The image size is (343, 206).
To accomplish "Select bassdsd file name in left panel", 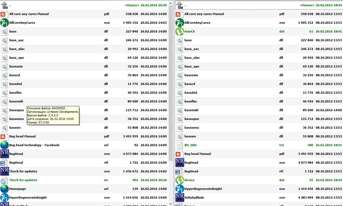I will (x=16, y=84).
